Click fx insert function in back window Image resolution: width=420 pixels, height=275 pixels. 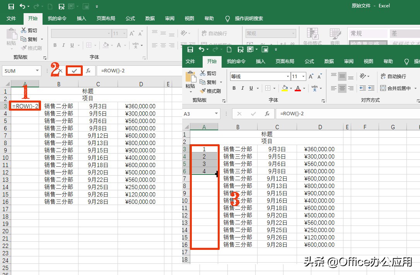point(88,71)
